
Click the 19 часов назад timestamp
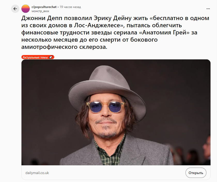coord(70,7)
